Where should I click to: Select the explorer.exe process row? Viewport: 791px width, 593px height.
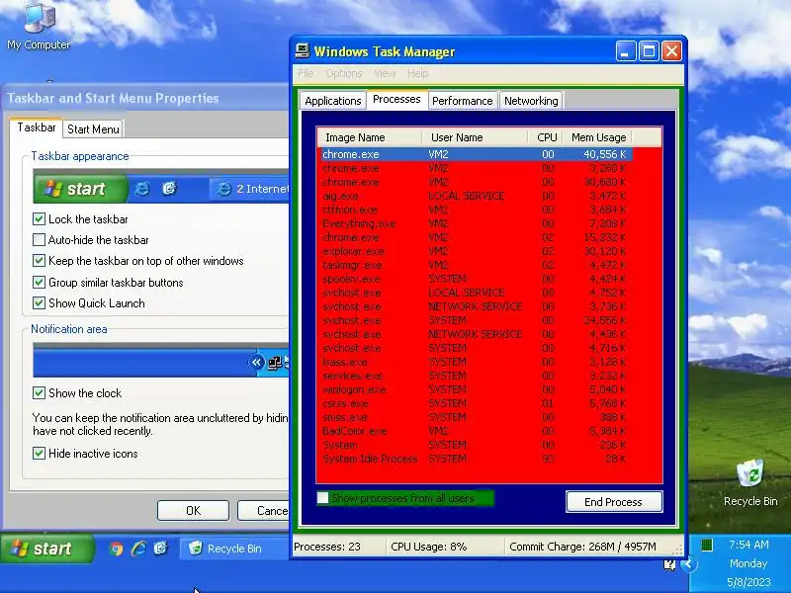[x=477, y=251]
